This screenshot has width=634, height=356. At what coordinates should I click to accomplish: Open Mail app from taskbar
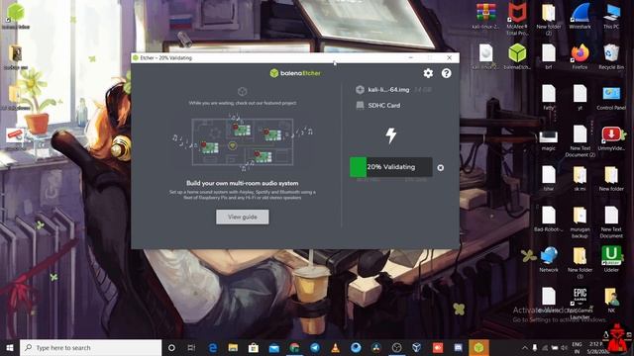click(x=273, y=347)
